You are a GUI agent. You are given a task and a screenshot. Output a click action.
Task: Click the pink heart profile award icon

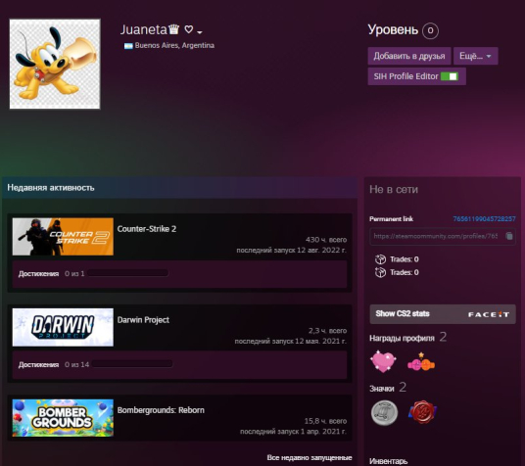click(383, 361)
